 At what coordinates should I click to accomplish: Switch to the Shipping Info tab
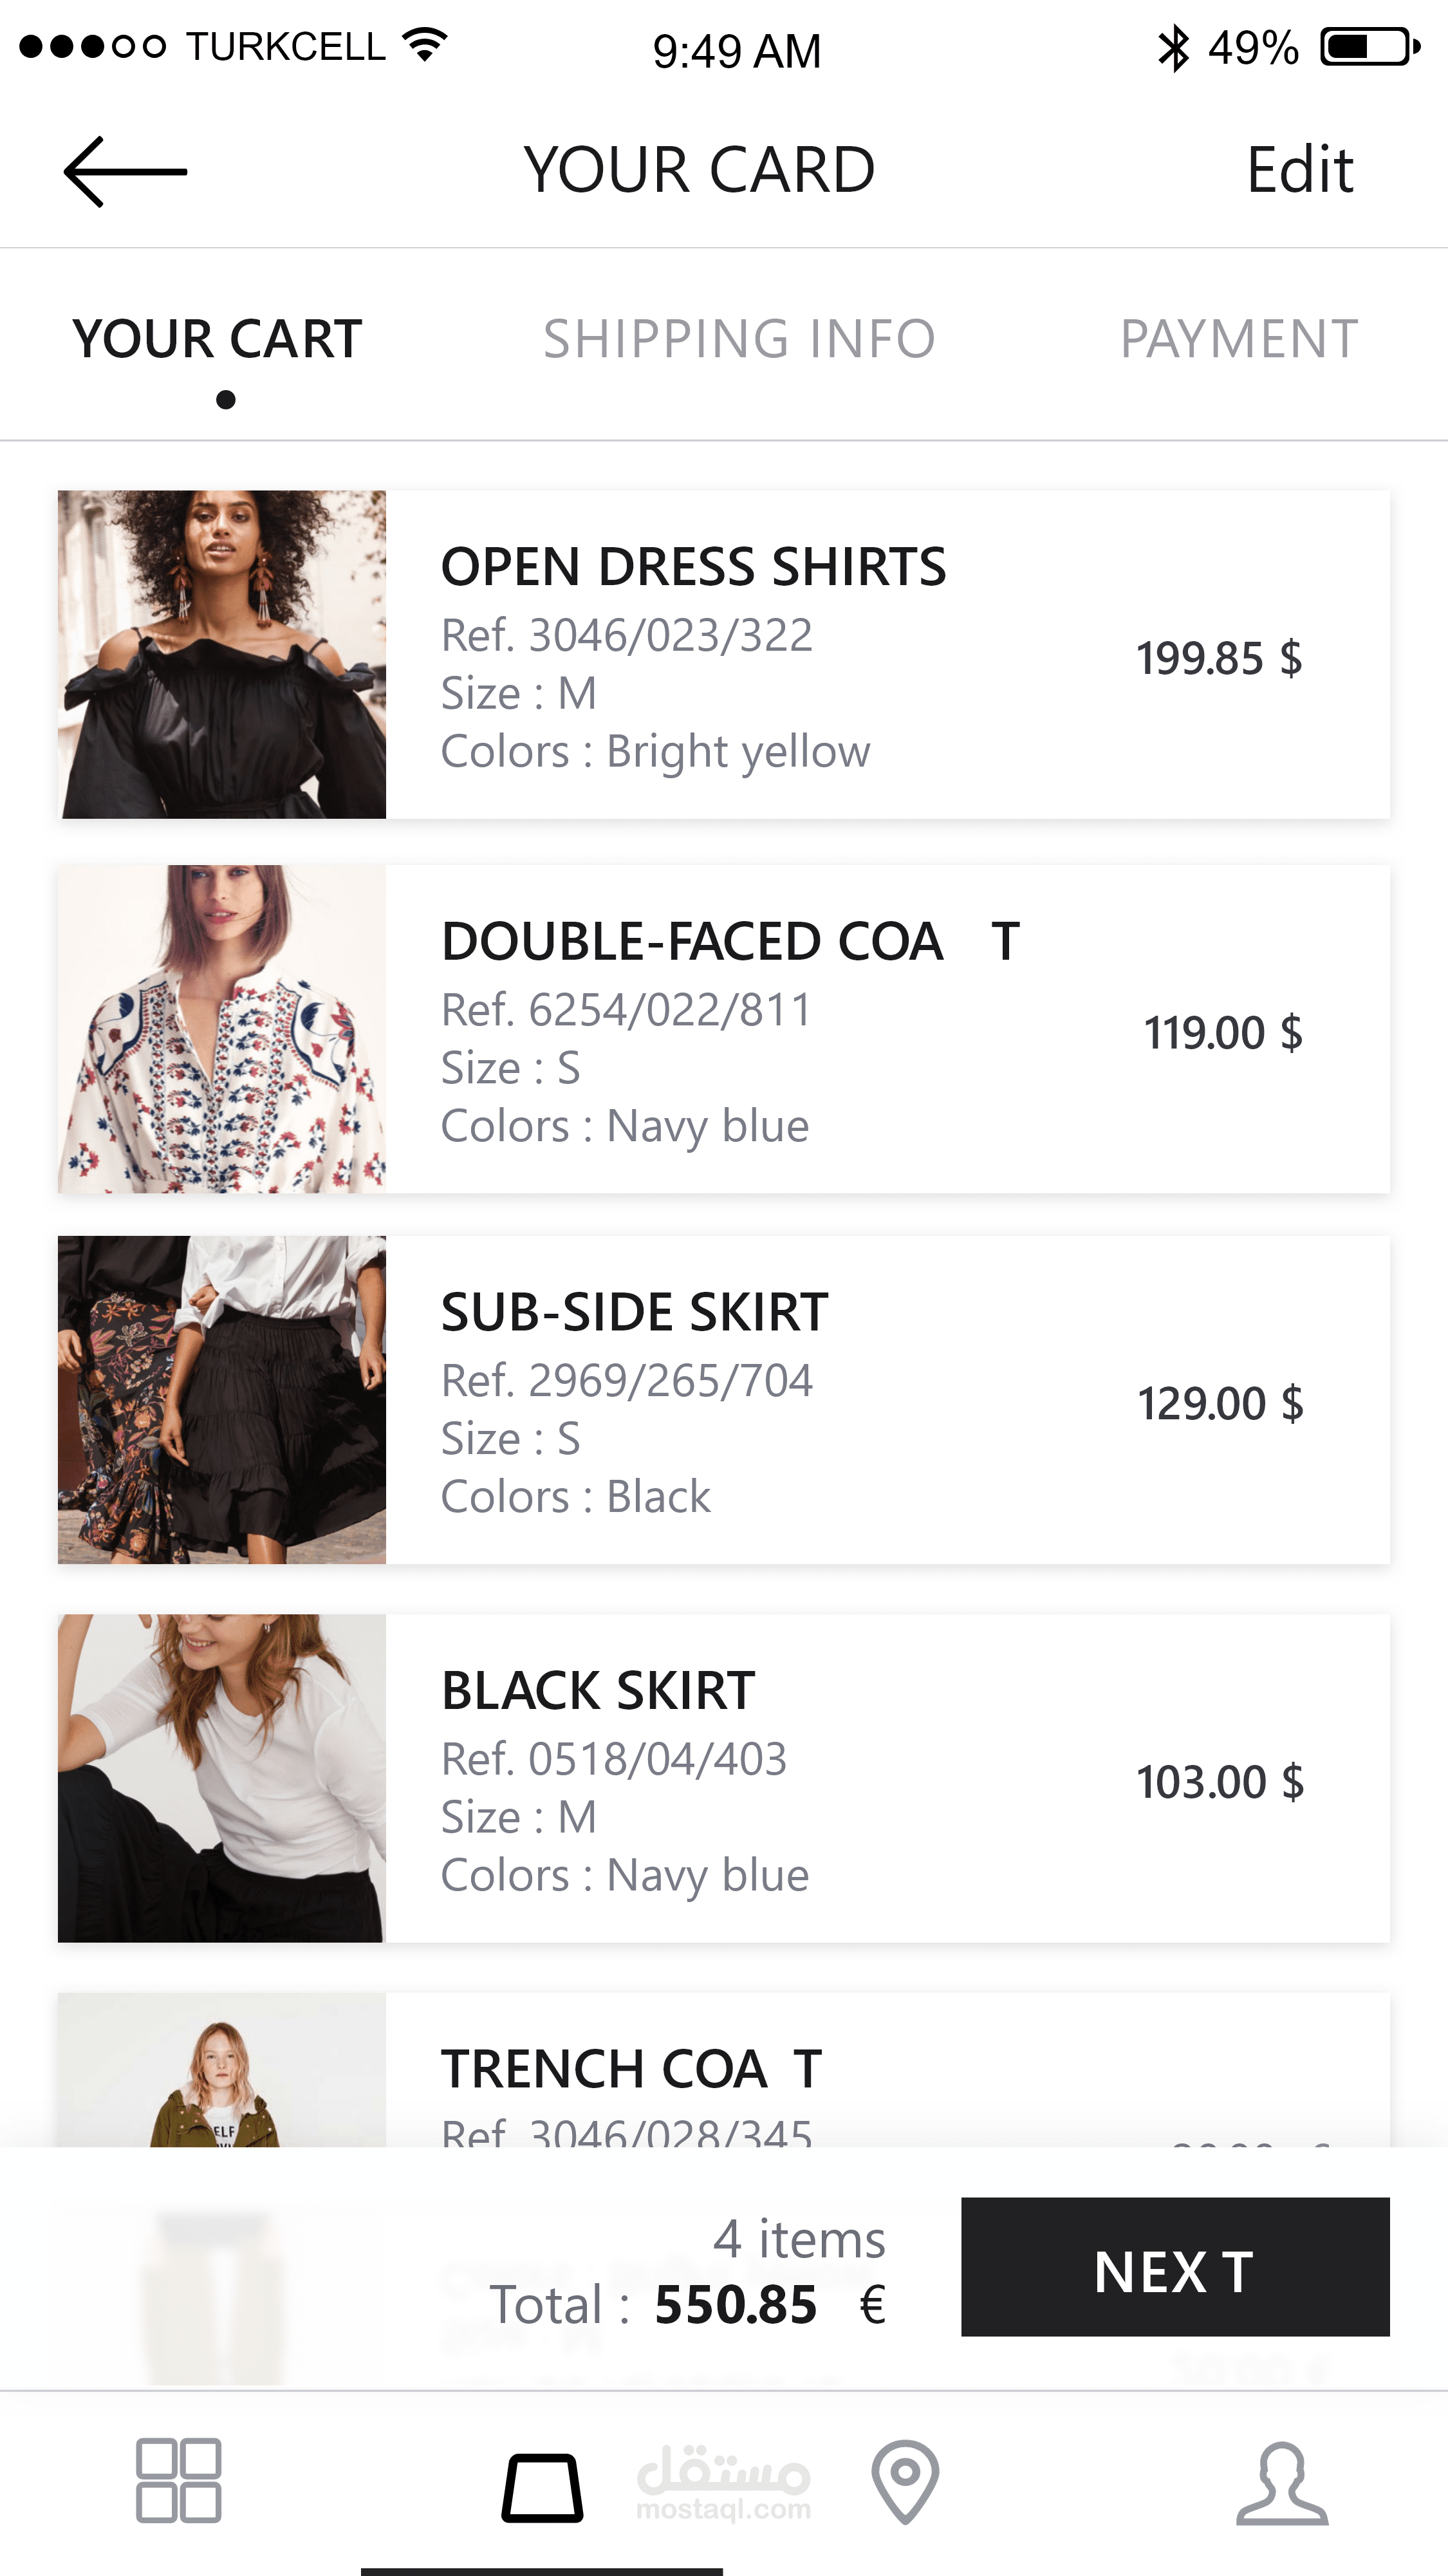pos(739,339)
